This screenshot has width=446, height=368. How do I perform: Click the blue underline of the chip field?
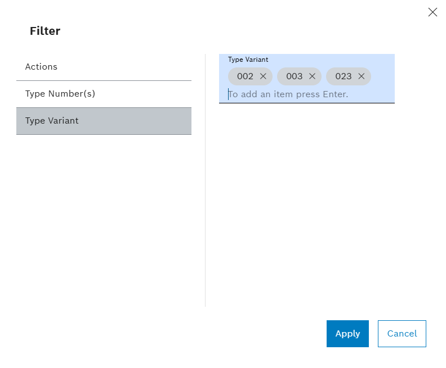pos(307,103)
